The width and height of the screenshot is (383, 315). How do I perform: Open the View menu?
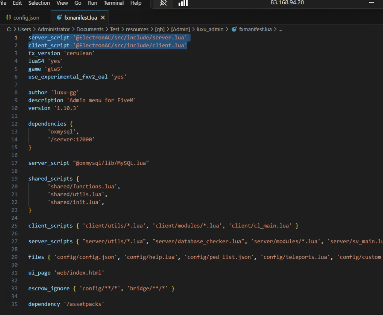[62, 3]
